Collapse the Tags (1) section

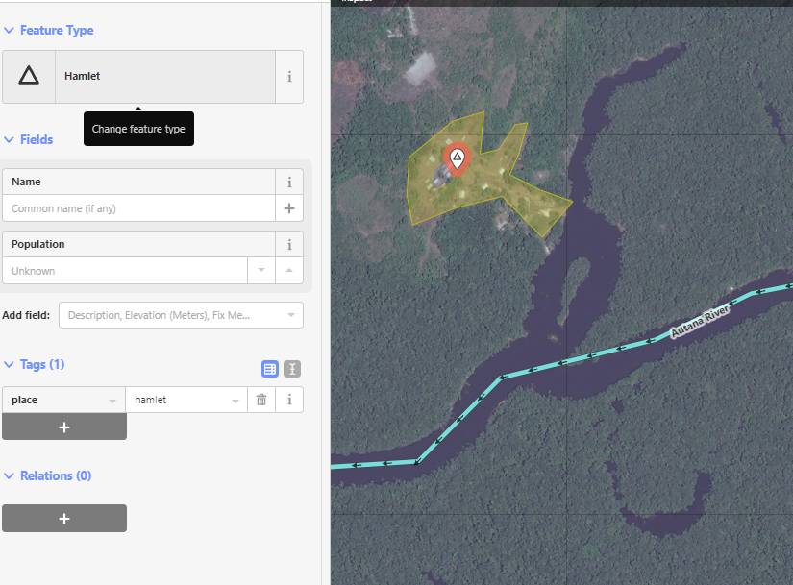[x=34, y=365]
